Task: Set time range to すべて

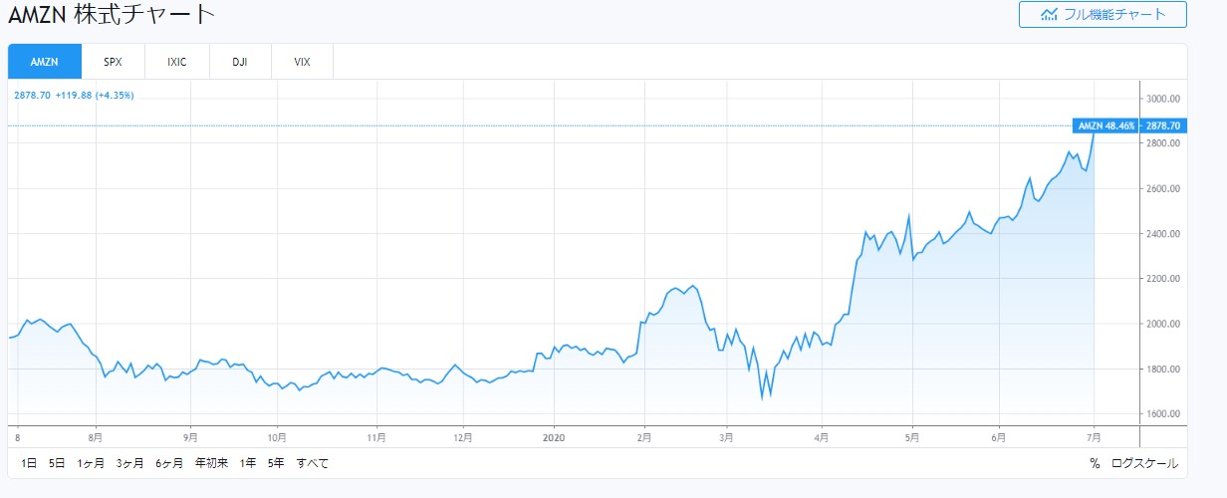Action: point(312,463)
